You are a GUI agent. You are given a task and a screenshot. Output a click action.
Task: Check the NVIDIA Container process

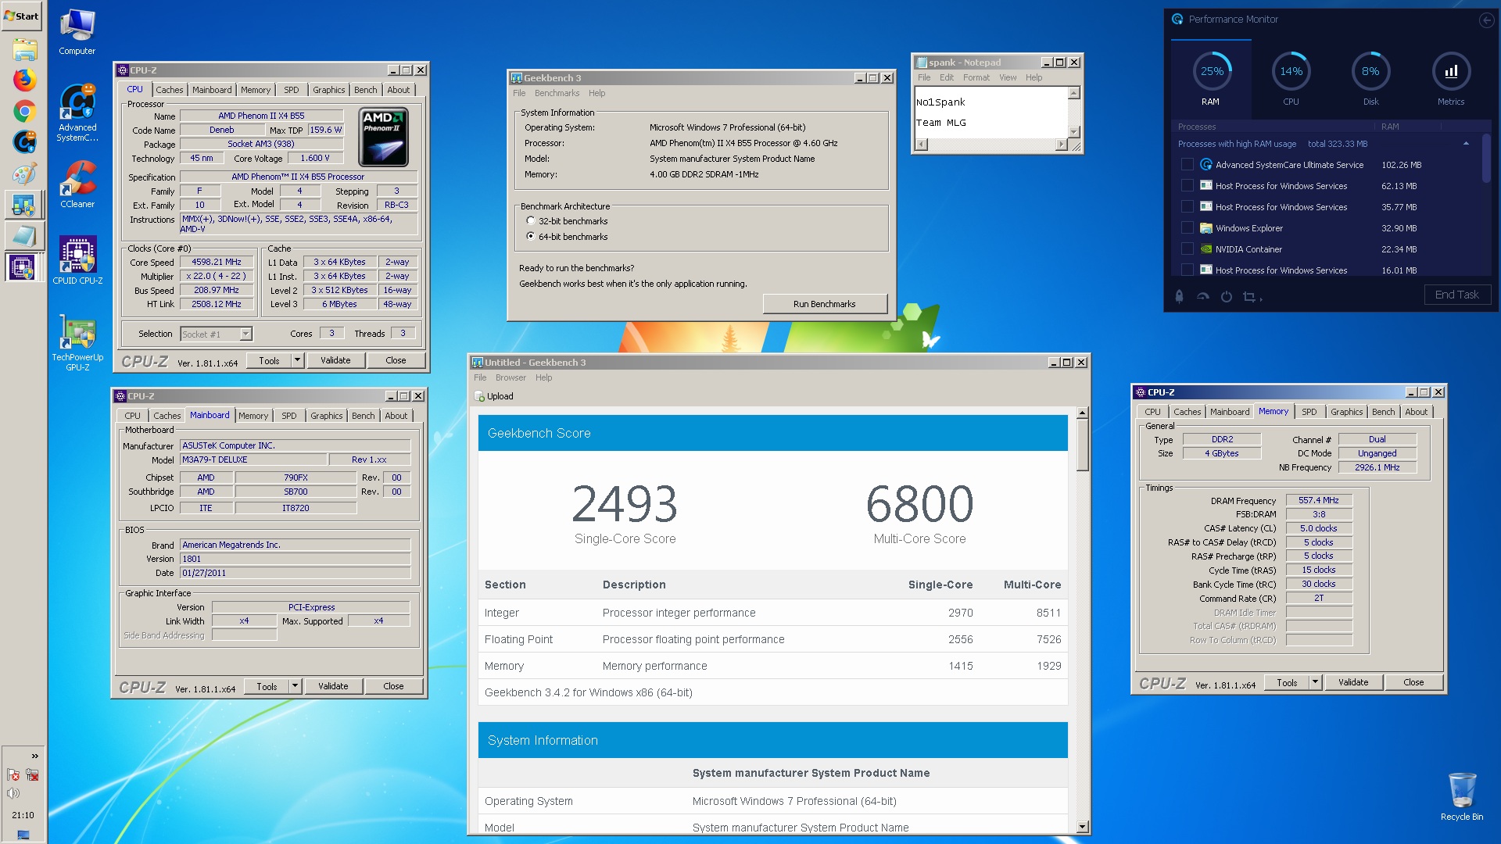pos(1187,249)
